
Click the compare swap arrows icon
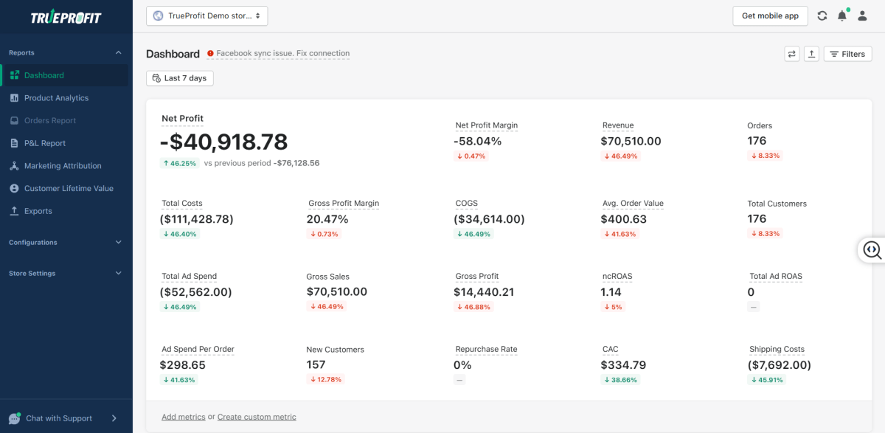tap(792, 54)
